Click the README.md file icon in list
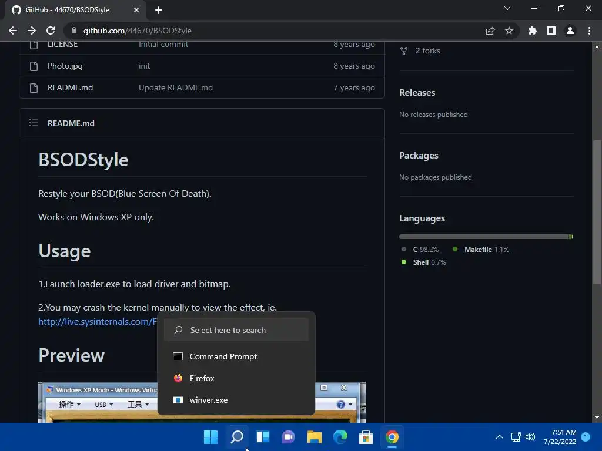 (x=34, y=88)
